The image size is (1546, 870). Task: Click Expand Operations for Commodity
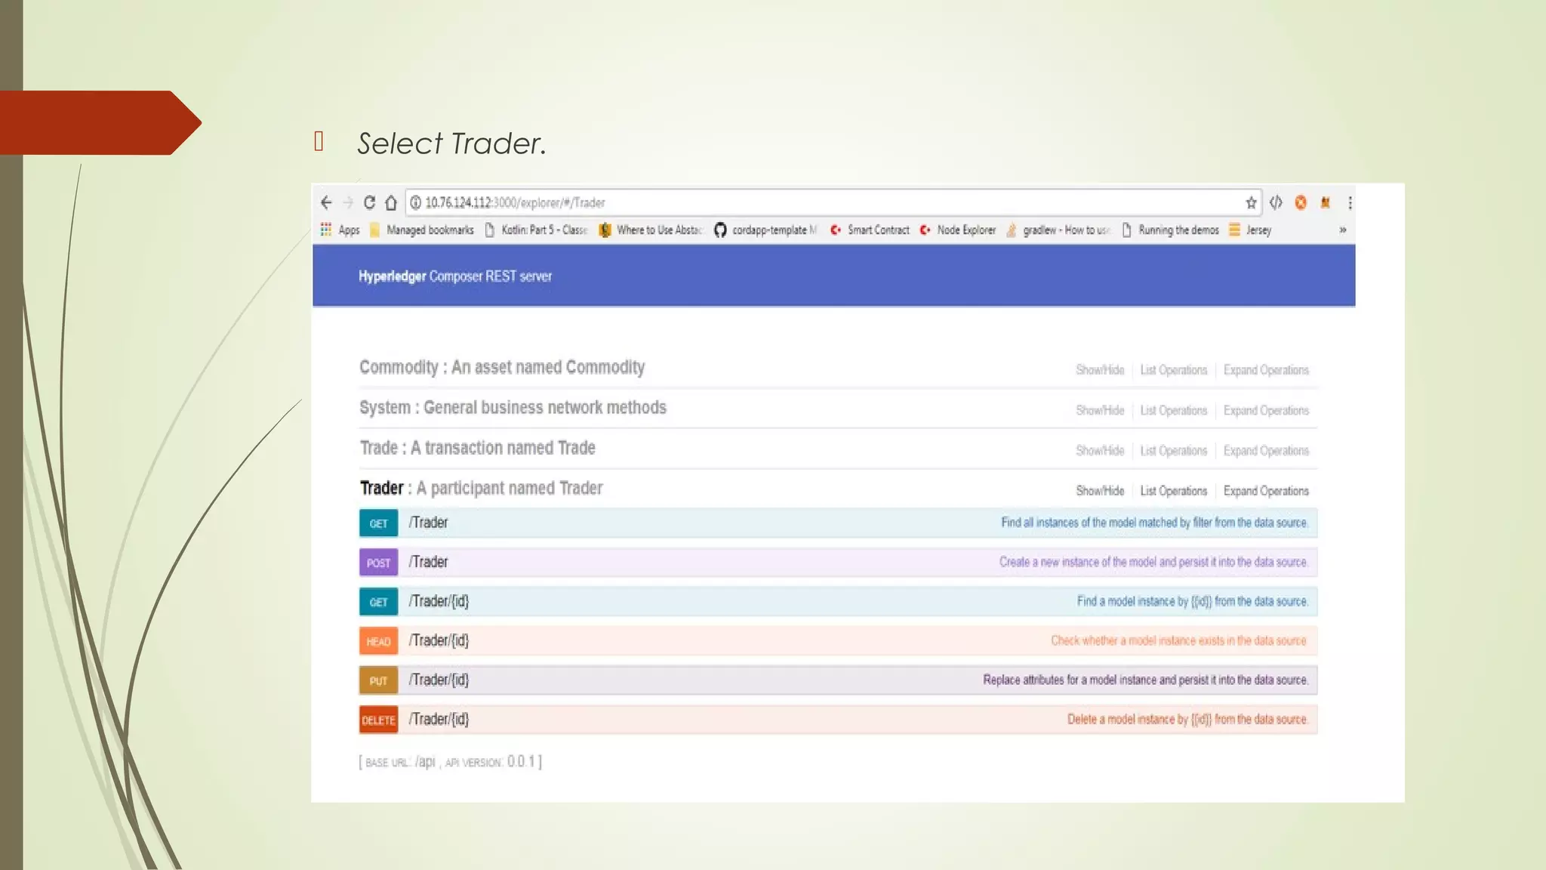click(x=1266, y=370)
